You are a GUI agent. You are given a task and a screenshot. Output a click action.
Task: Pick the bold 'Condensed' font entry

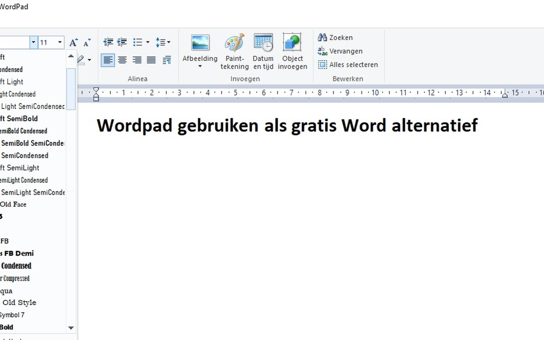pyautogui.click(x=33, y=266)
